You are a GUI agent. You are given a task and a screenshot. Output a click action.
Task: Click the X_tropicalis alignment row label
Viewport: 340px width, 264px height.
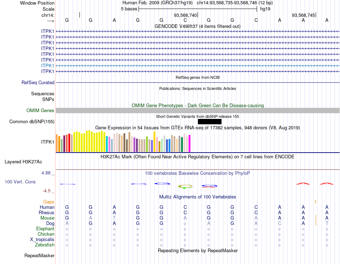tap(42, 240)
